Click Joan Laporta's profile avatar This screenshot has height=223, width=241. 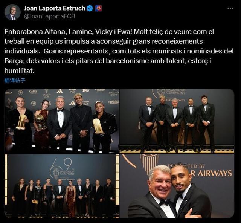(12, 12)
